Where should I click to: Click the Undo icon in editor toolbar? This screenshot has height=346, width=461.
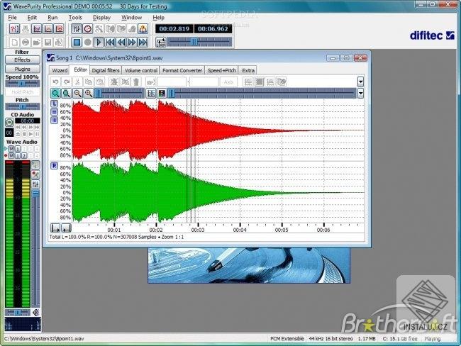[55, 82]
